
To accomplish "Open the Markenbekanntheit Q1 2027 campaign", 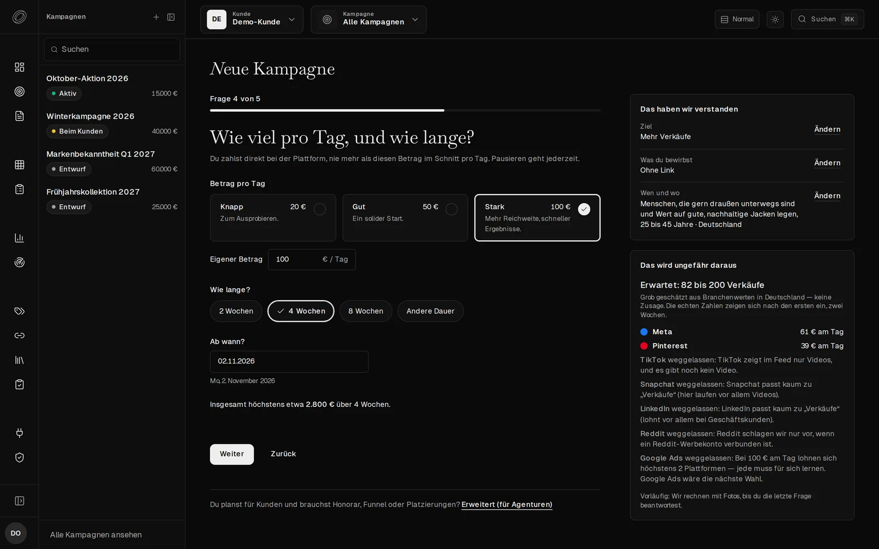I will (112, 162).
